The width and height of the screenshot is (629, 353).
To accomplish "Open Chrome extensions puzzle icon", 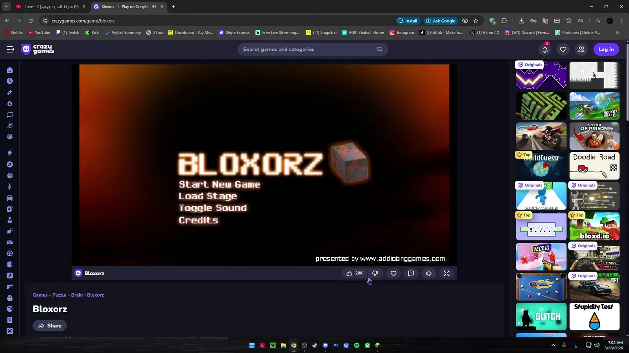I will [x=504, y=21].
